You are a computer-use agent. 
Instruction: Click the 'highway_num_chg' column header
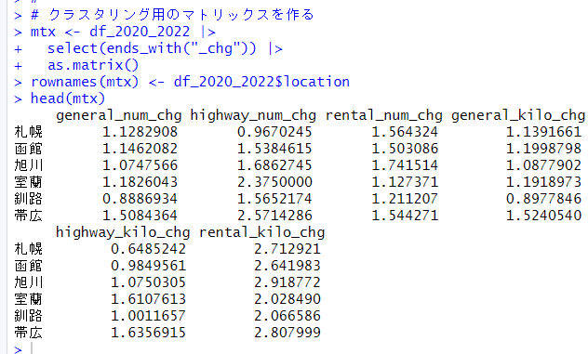pos(253,115)
